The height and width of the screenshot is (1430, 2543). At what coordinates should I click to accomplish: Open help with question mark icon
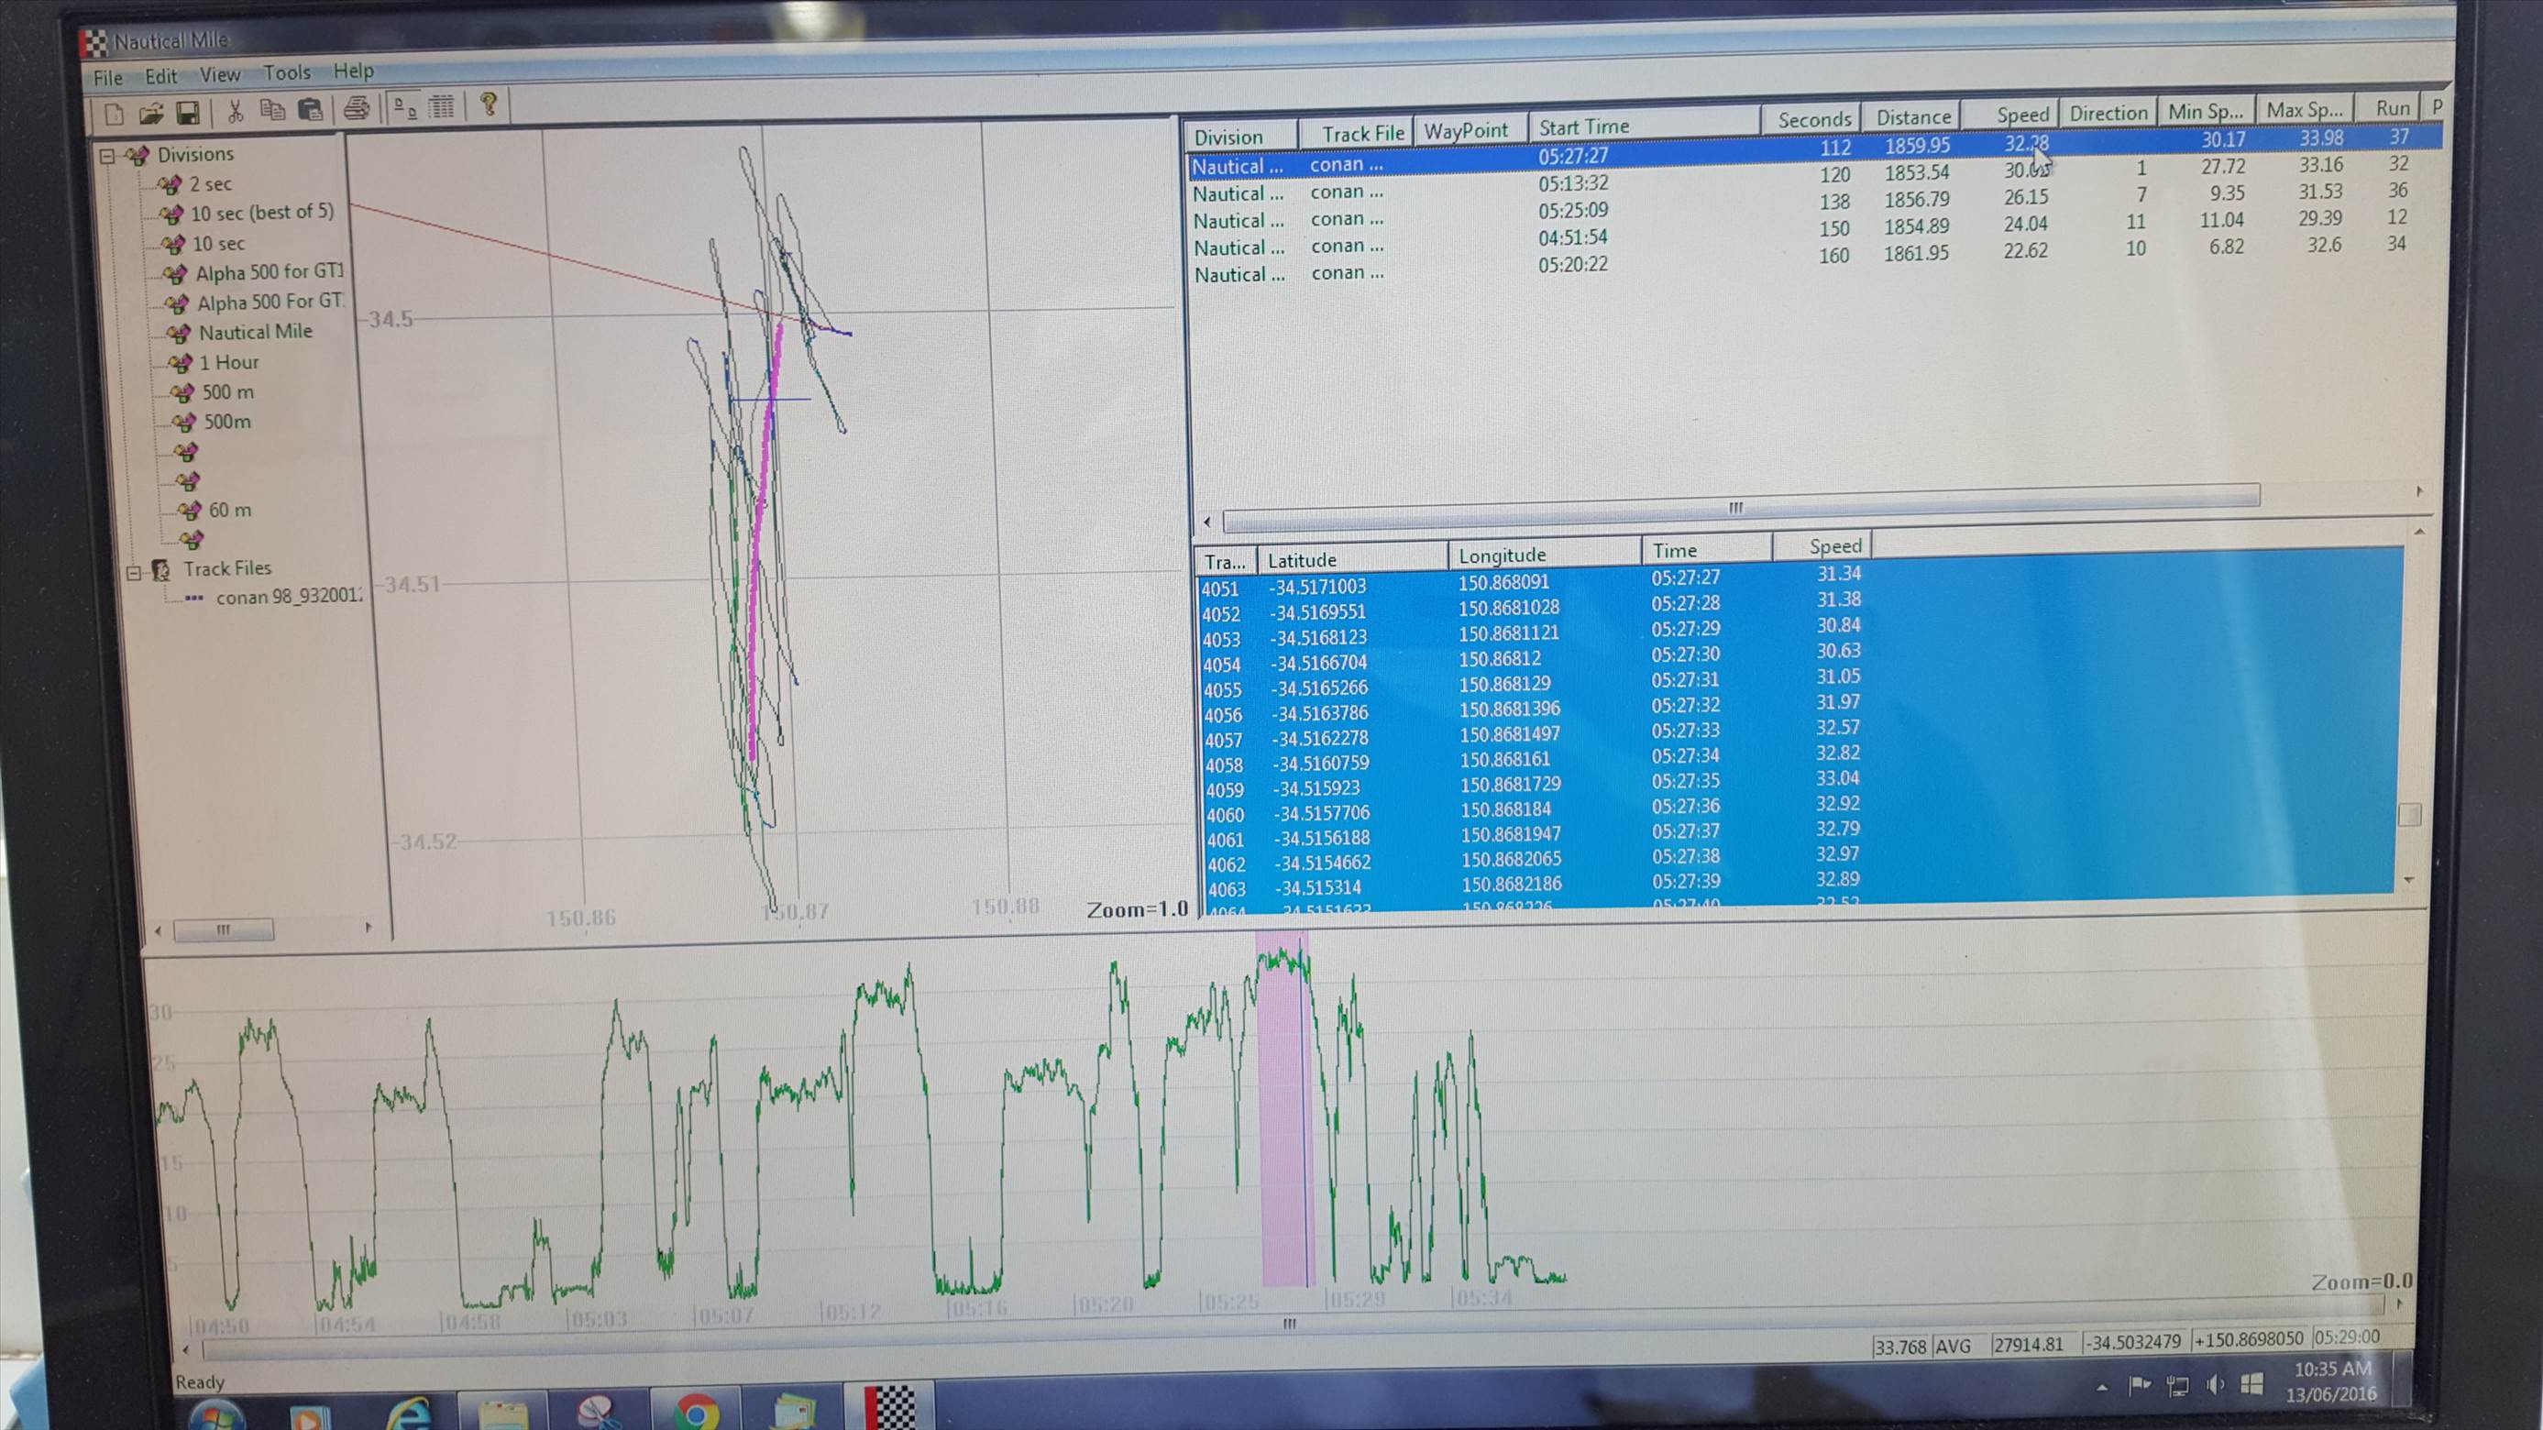pyautogui.click(x=489, y=104)
